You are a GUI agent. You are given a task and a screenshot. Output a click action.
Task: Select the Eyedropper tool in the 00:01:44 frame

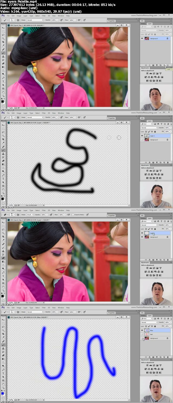[x=4, y=143]
